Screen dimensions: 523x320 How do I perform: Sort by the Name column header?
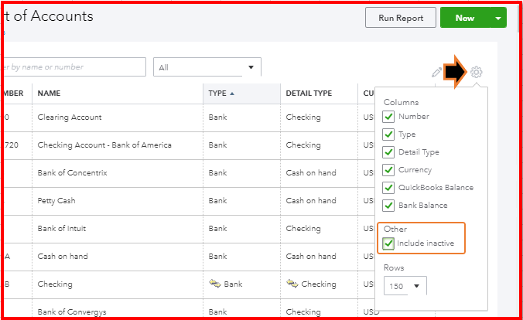coord(49,94)
